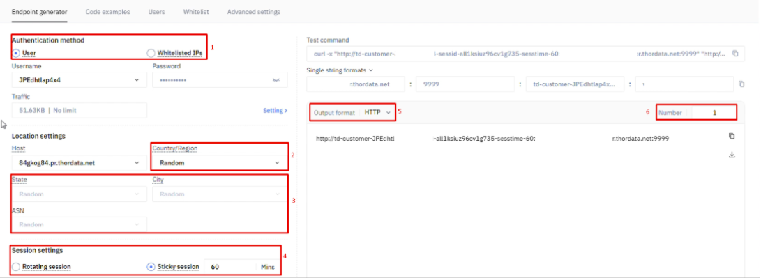The width and height of the screenshot is (761, 278).
Task: Copy the generated HTTP endpoint output
Action: click(732, 137)
